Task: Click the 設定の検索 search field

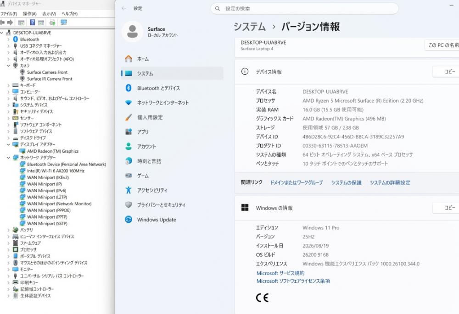Action: tap(304, 9)
